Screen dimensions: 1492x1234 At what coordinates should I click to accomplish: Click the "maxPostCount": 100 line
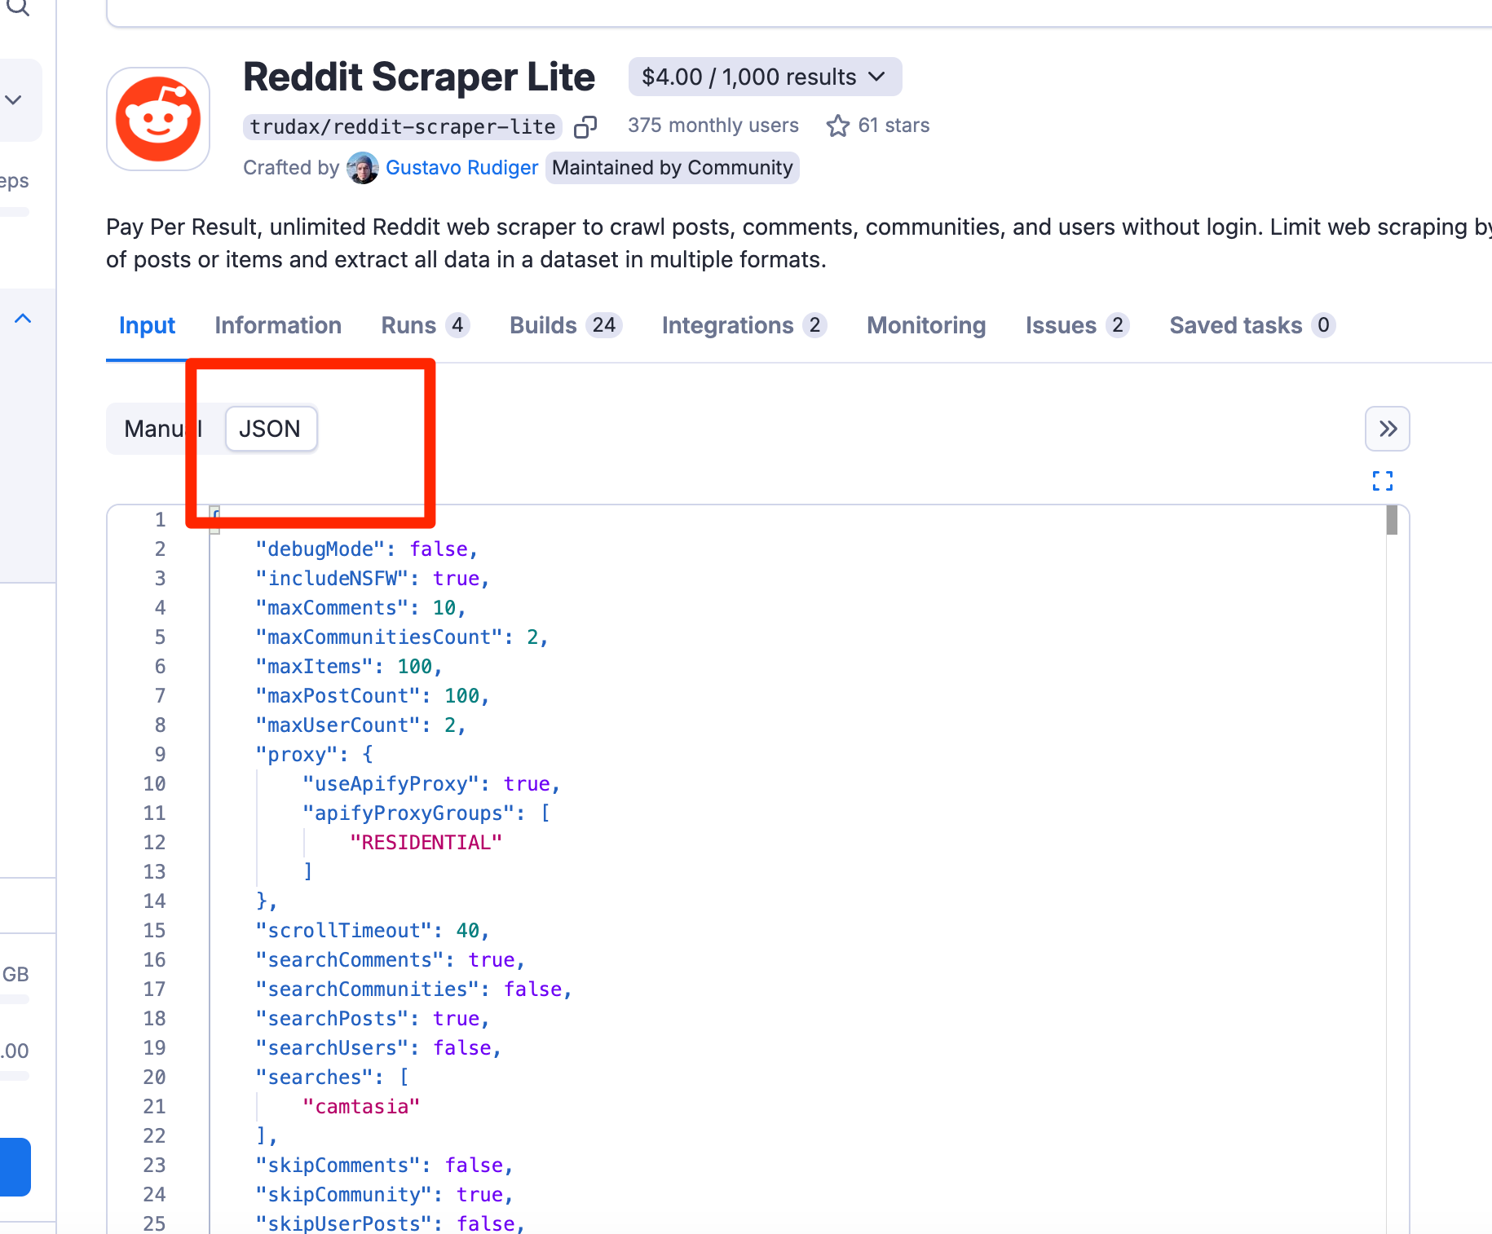point(372,696)
